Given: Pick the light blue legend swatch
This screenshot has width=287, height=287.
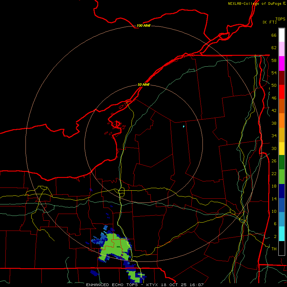Looking at the screenshot, I should tap(282, 219).
